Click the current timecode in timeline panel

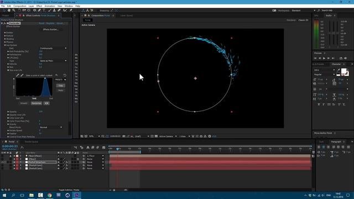tap(10, 146)
